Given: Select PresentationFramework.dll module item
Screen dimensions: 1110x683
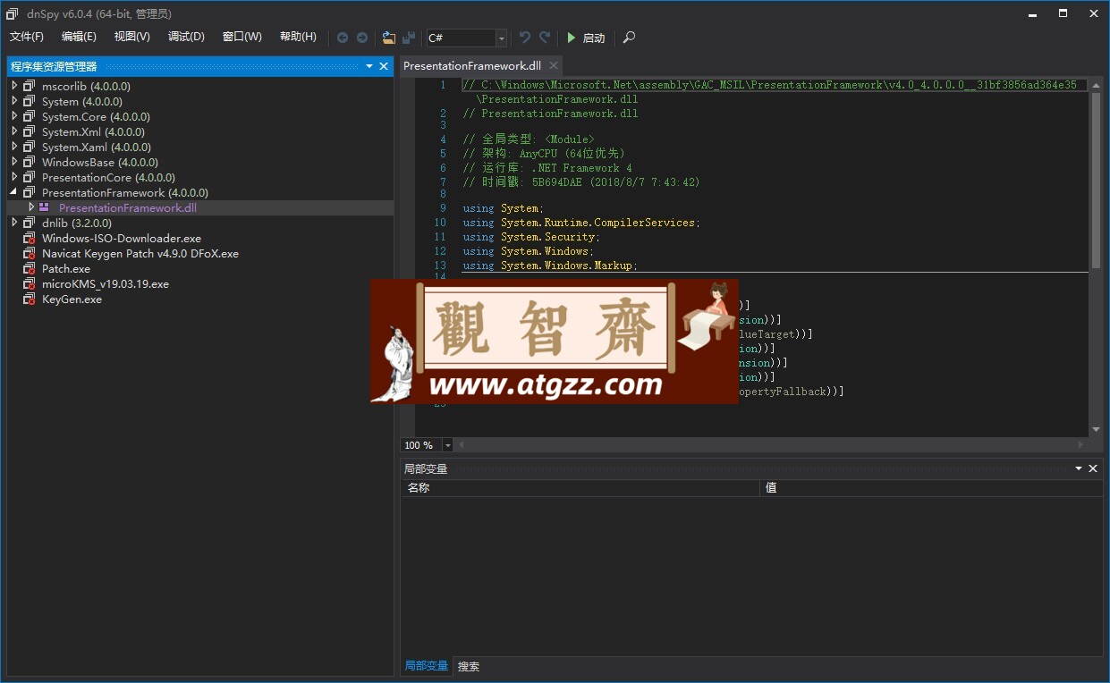Looking at the screenshot, I should 128,208.
